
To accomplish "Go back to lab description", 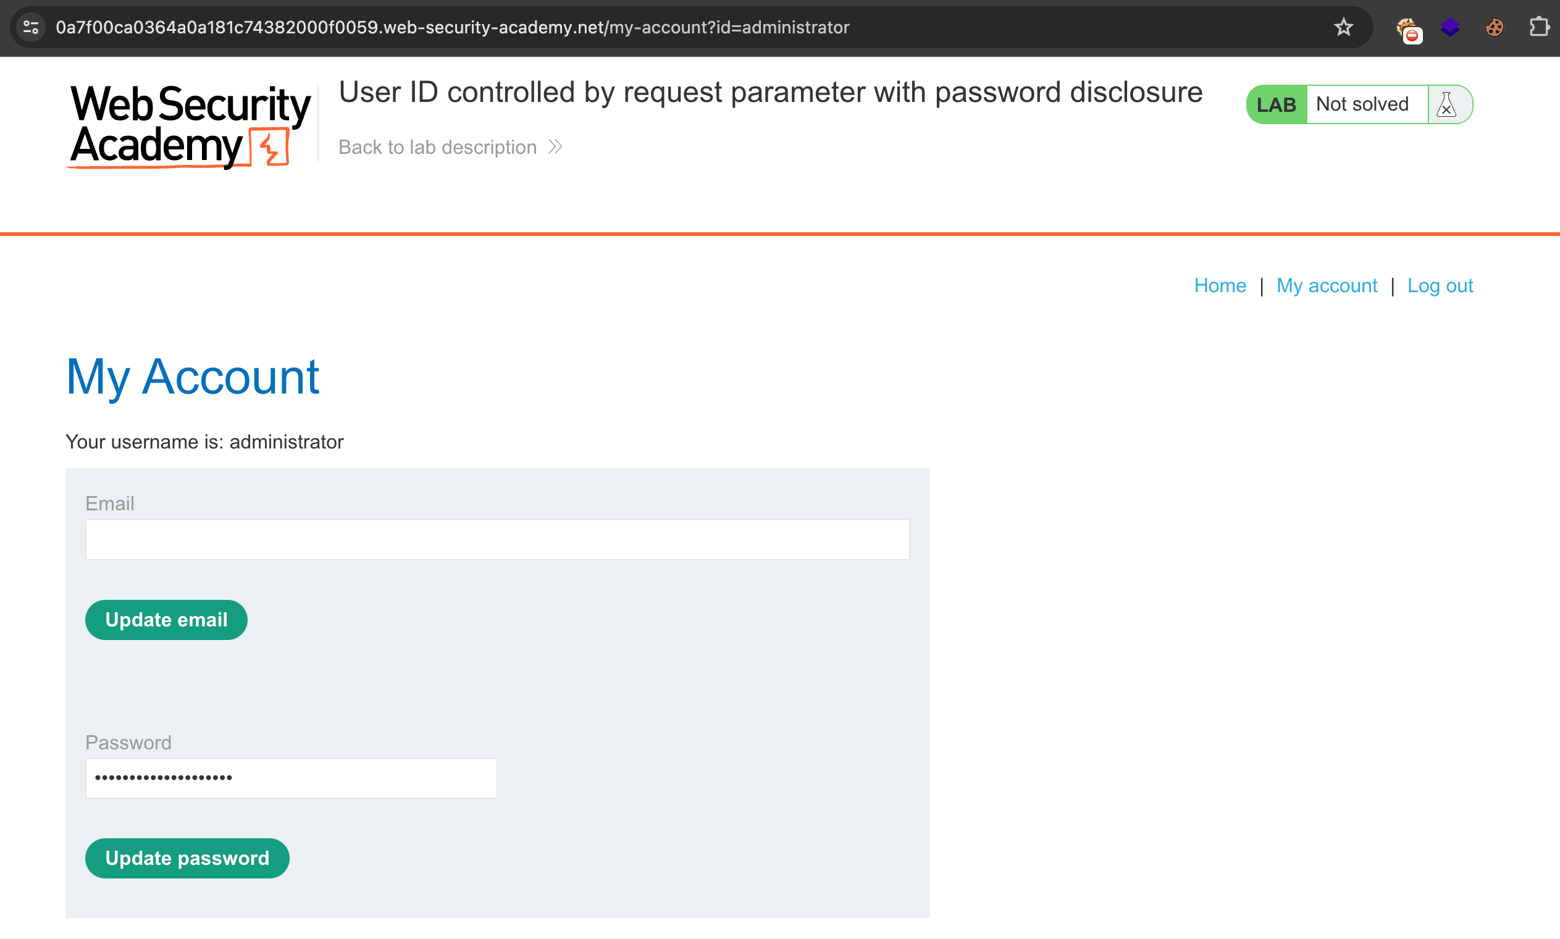I will coord(438,147).
